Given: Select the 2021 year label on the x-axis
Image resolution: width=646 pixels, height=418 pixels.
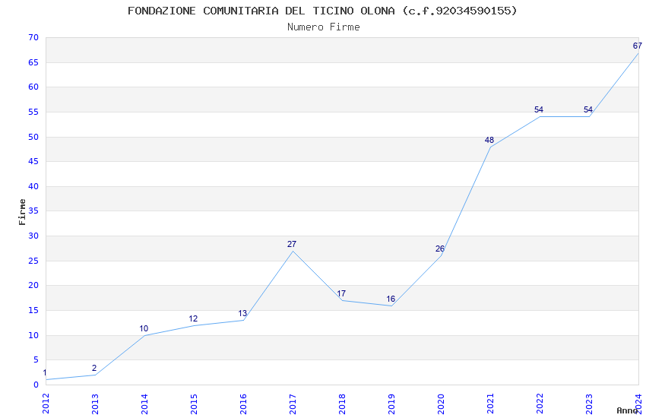Looking at the screenshot, I should pyautogui.click(x=491, y=404).
